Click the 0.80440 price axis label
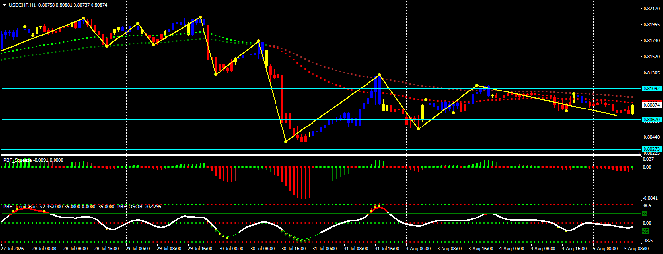Viewport: 663px width, 254px height. click(651, 137)
